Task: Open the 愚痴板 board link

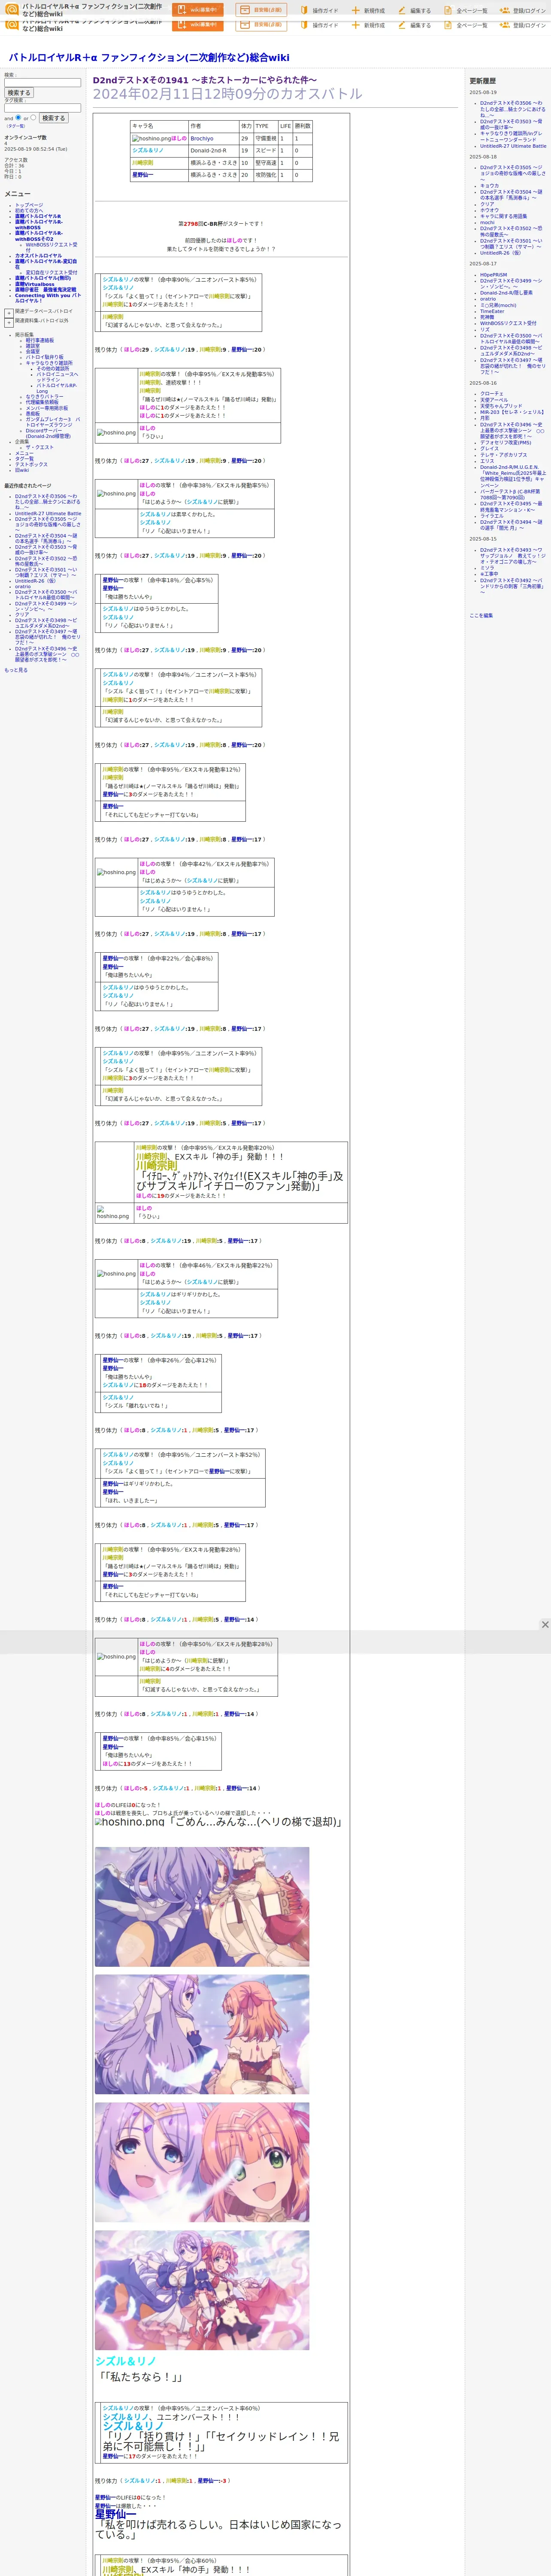Action: (x=33, y=414)
